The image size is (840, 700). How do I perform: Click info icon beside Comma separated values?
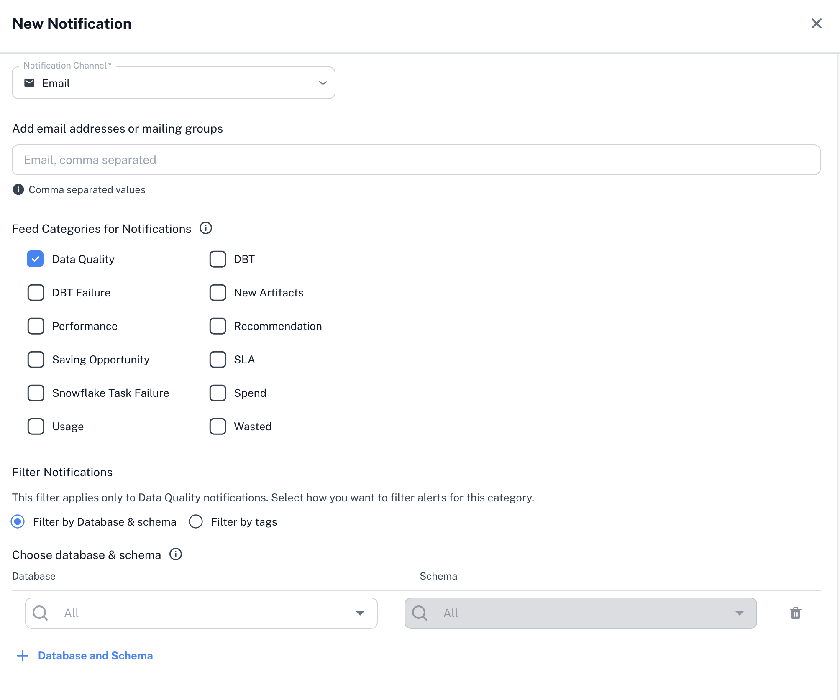point(18,190)
